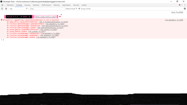The height and width of the screenshot is (105, 187).
Task: Click the Filter input field
Action: pos(47,9)
